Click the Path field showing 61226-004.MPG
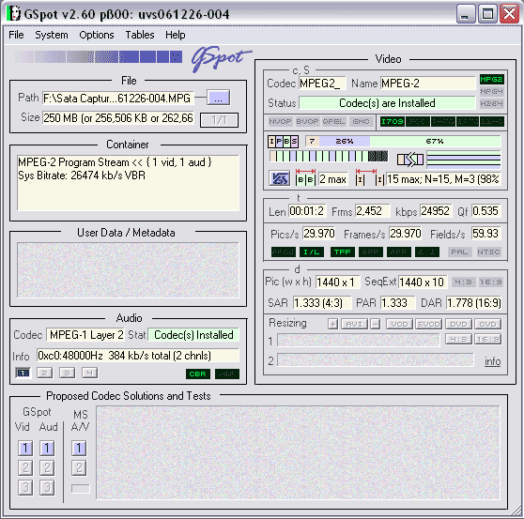The width and height of the screenshot is (524, 519). 118,99
